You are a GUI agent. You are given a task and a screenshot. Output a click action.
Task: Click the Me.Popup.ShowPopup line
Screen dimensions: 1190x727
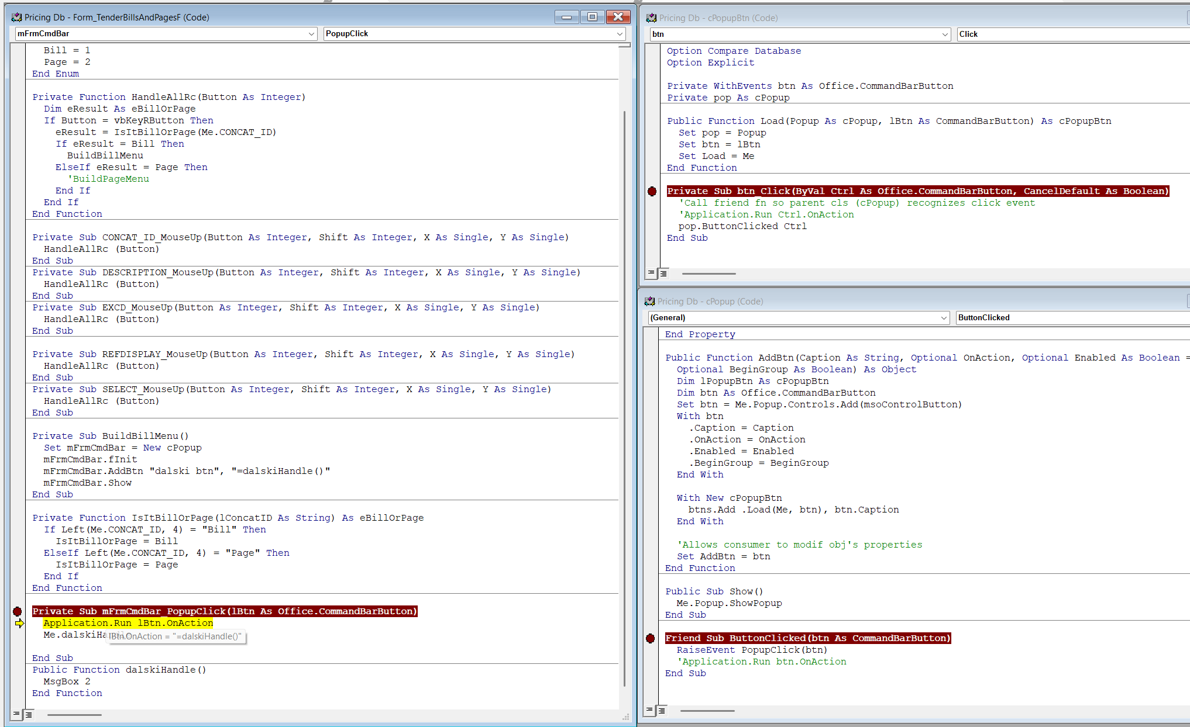[729, 603]
